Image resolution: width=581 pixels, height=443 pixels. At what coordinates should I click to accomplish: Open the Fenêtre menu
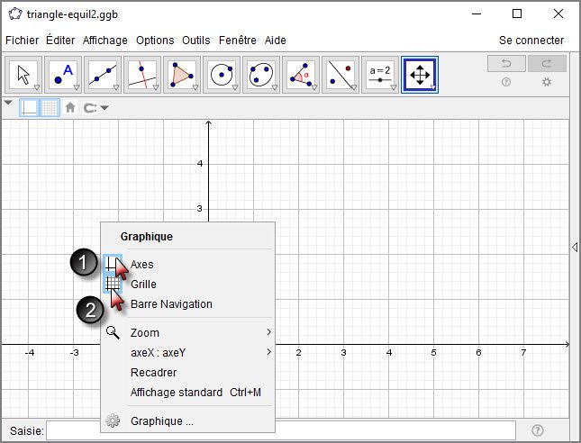click(238, 40)
